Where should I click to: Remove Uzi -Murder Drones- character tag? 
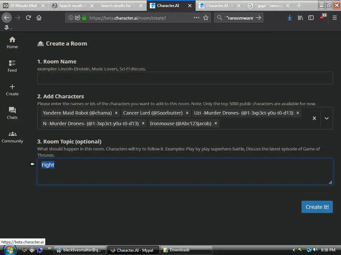point(298,113)
